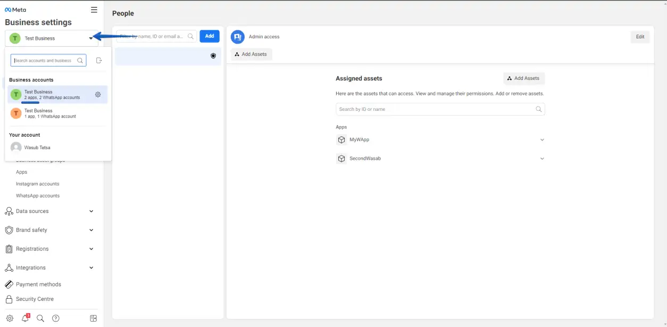Image resolution: width=667 pixels, height=327 pixels.
Task: Open the help question mark icon
Action: pos(56,318)
